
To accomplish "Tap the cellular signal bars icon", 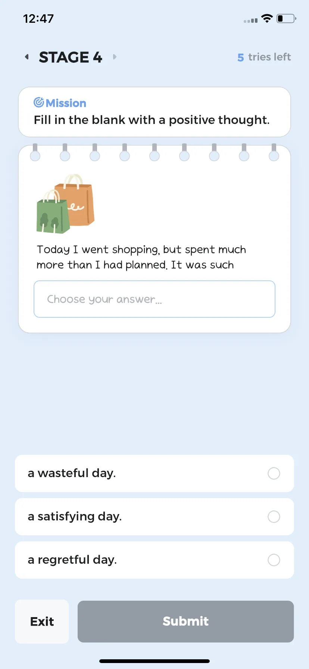I will 250,20.
